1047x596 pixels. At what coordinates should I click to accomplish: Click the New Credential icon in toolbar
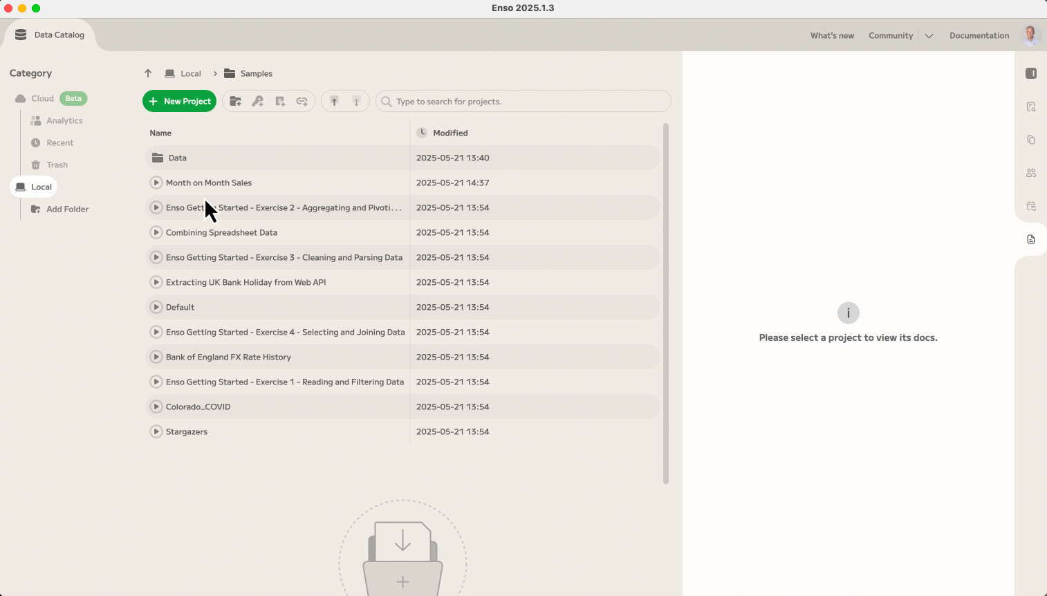point(280,101)
